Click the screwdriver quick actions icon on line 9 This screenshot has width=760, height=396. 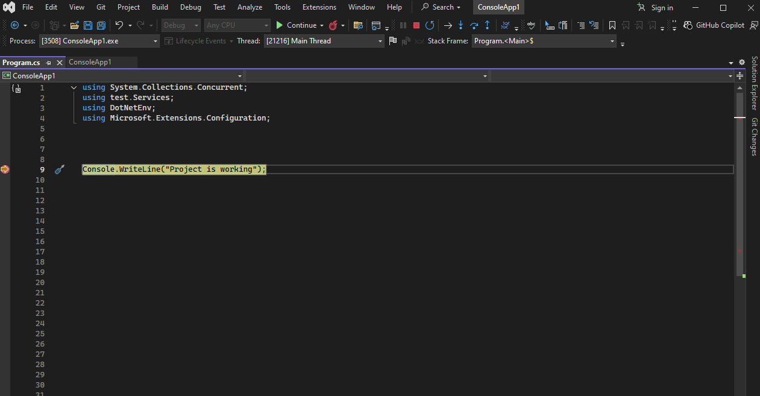pos(59,170)
